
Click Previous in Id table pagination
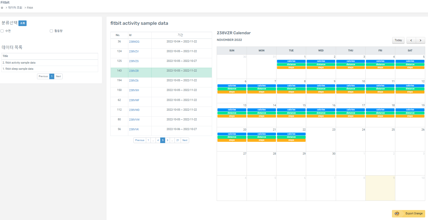pos(140,140)
